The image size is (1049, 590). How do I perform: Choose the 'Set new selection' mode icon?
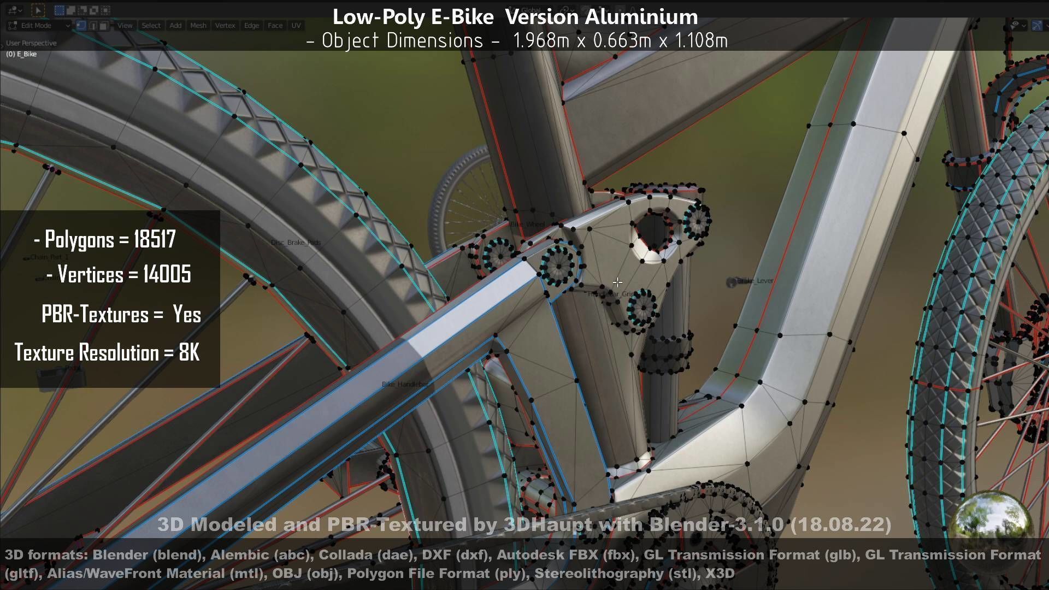click(60, 10)
